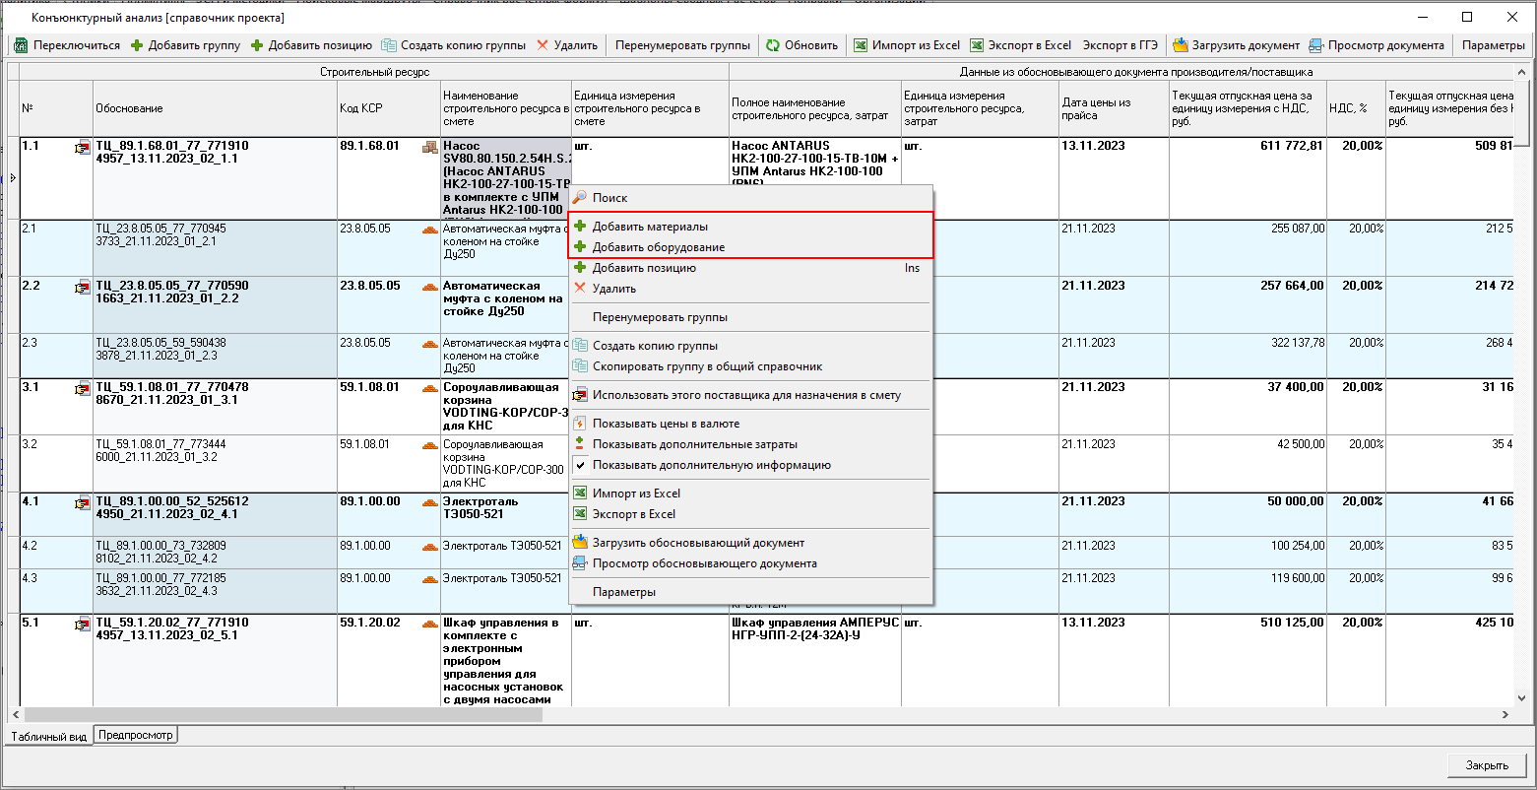The height and width of the screenshot is (790, 1537).
Task: Enable Показывать дополнительные затраты in the menu
Action: [x=694, y=444]
